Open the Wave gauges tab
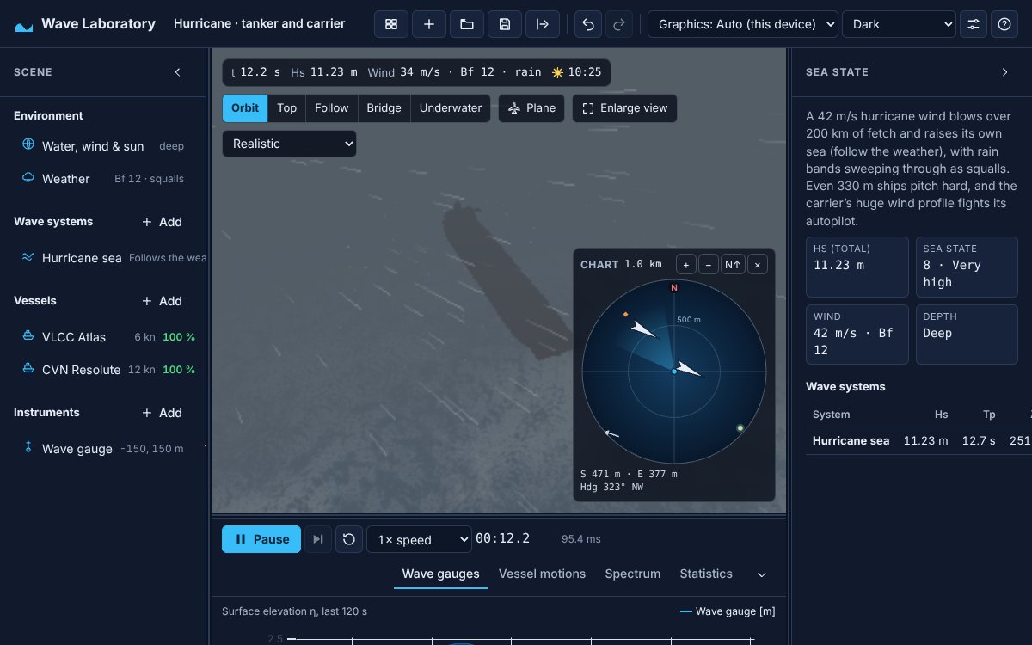 [441, 574]
